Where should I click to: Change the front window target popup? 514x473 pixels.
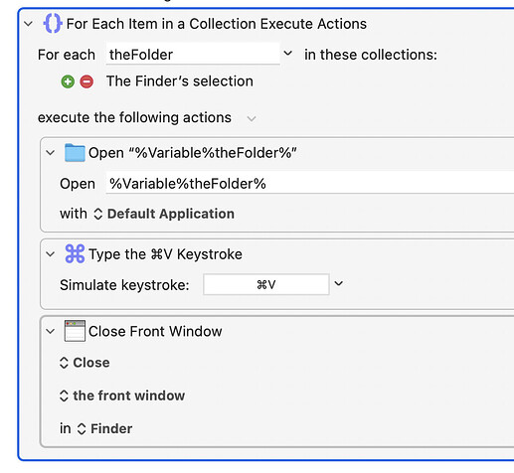click(x=122, y=395)
